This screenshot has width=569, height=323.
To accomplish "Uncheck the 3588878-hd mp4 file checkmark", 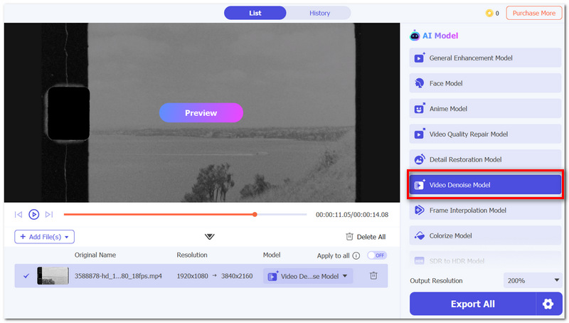I will (26, 276).
